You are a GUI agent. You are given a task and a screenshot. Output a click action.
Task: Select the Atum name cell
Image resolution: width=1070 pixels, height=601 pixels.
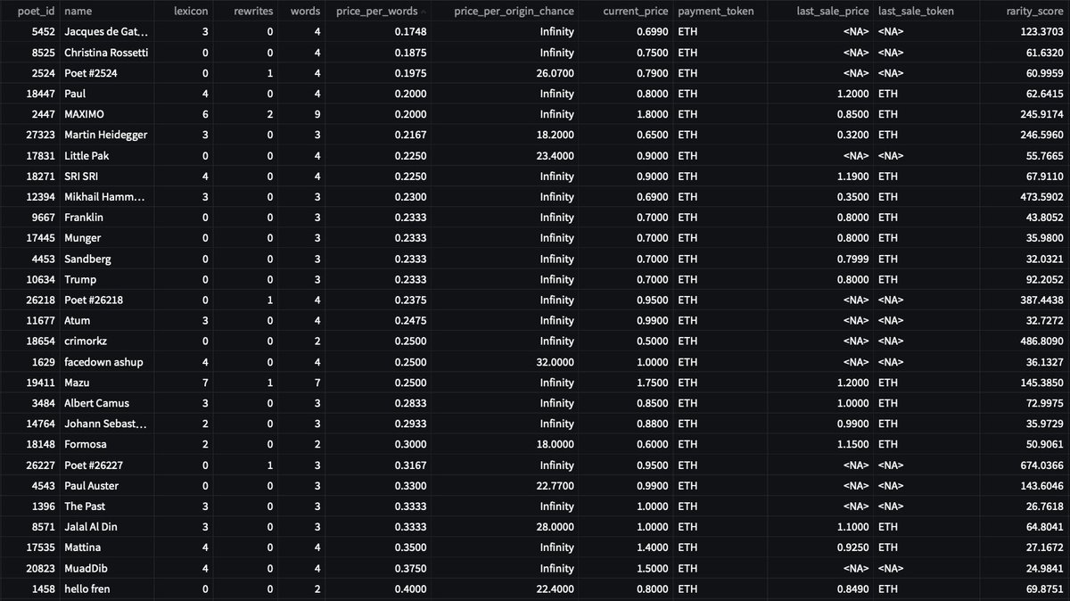tap(107, 320)
